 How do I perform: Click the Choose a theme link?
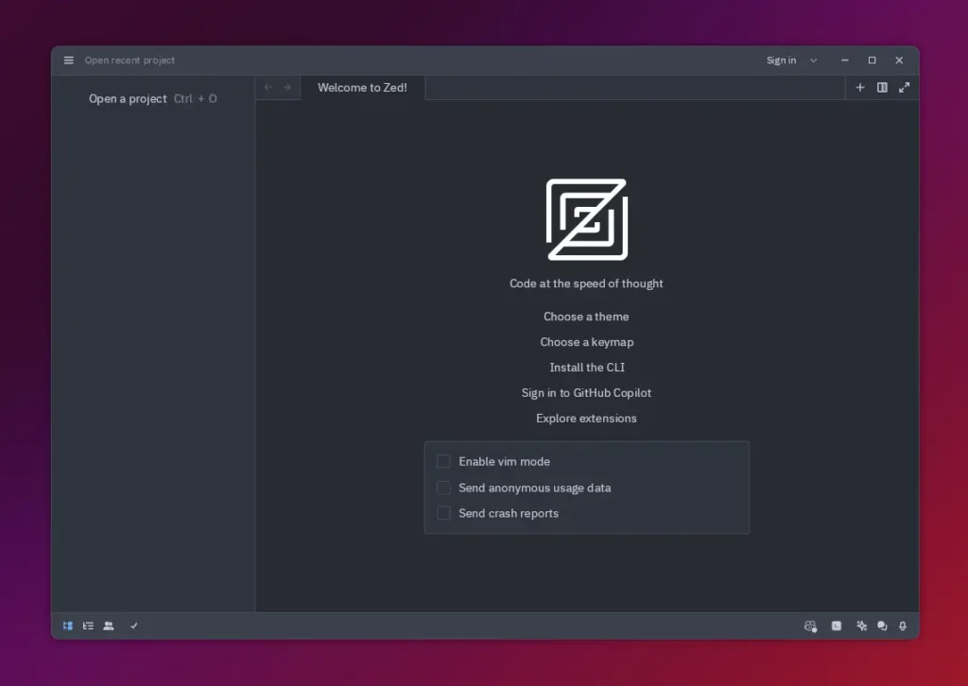tap(586, 317)
